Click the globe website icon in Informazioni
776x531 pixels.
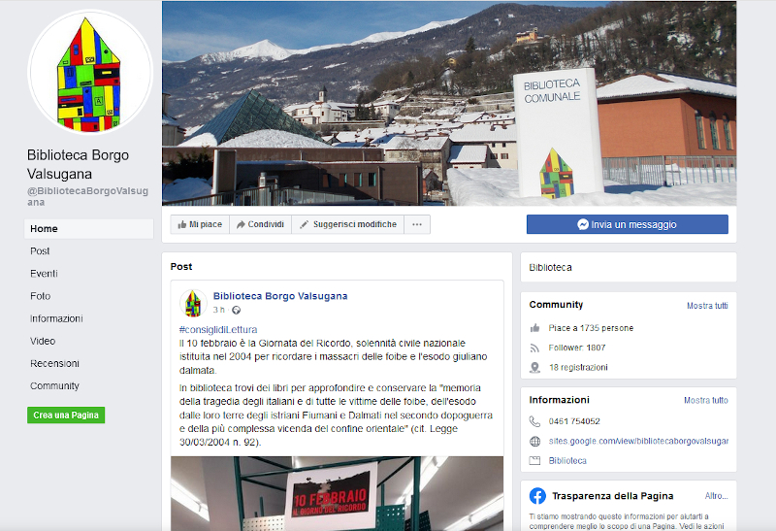[535, 442]
